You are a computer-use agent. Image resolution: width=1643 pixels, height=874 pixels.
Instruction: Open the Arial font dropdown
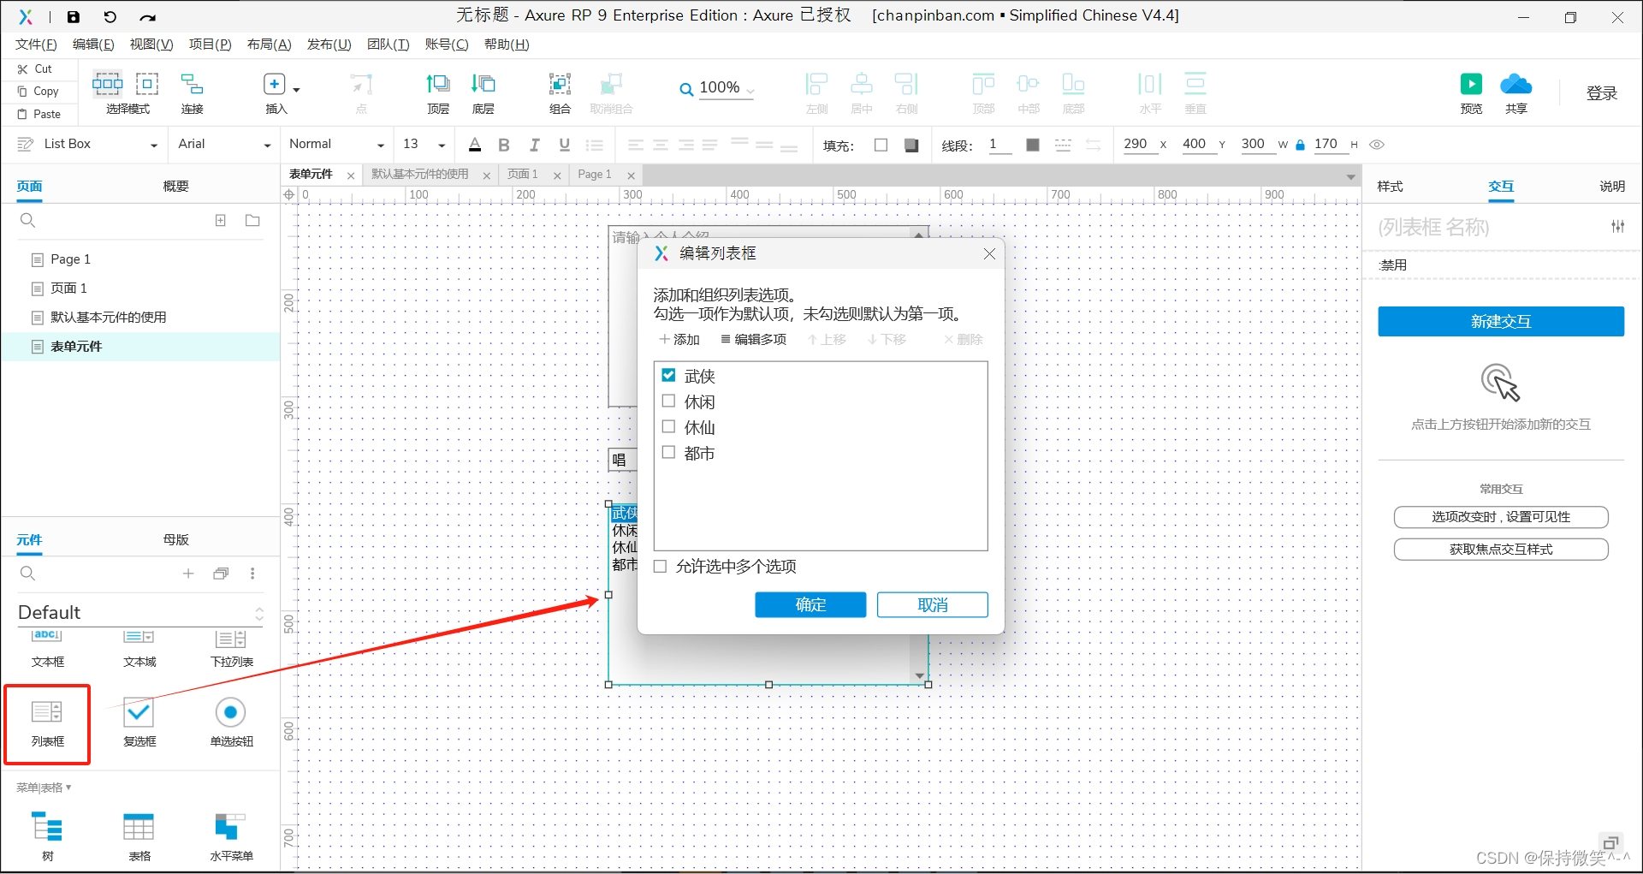267,145
